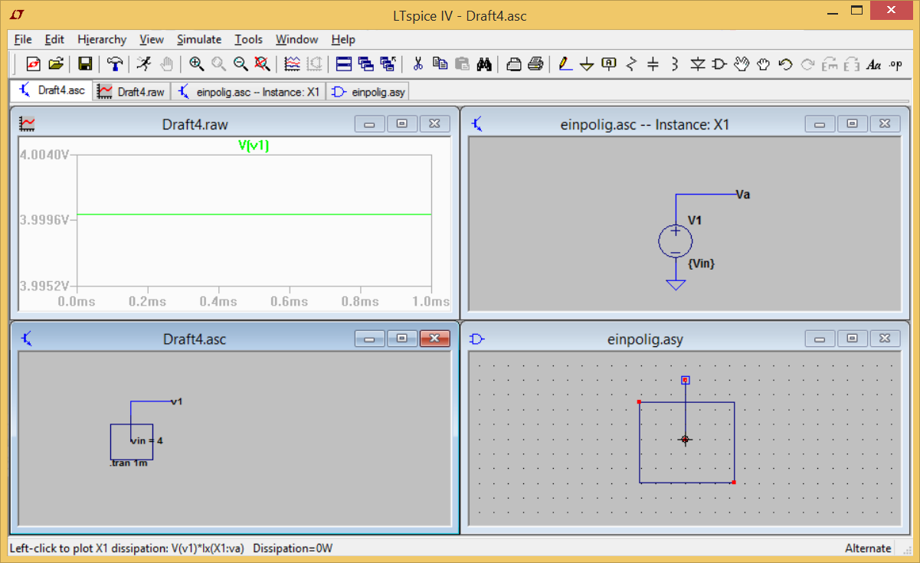This screenshot has width=920, height=563.
Task: Open the Edit menu
Action: pos(54,39)
